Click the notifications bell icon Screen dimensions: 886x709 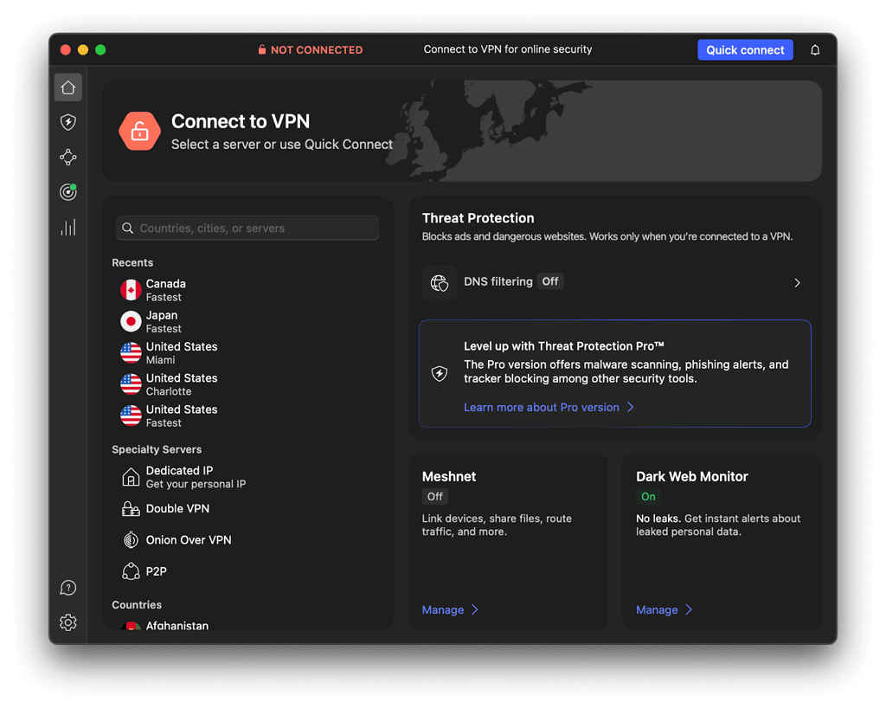point(815,49)
